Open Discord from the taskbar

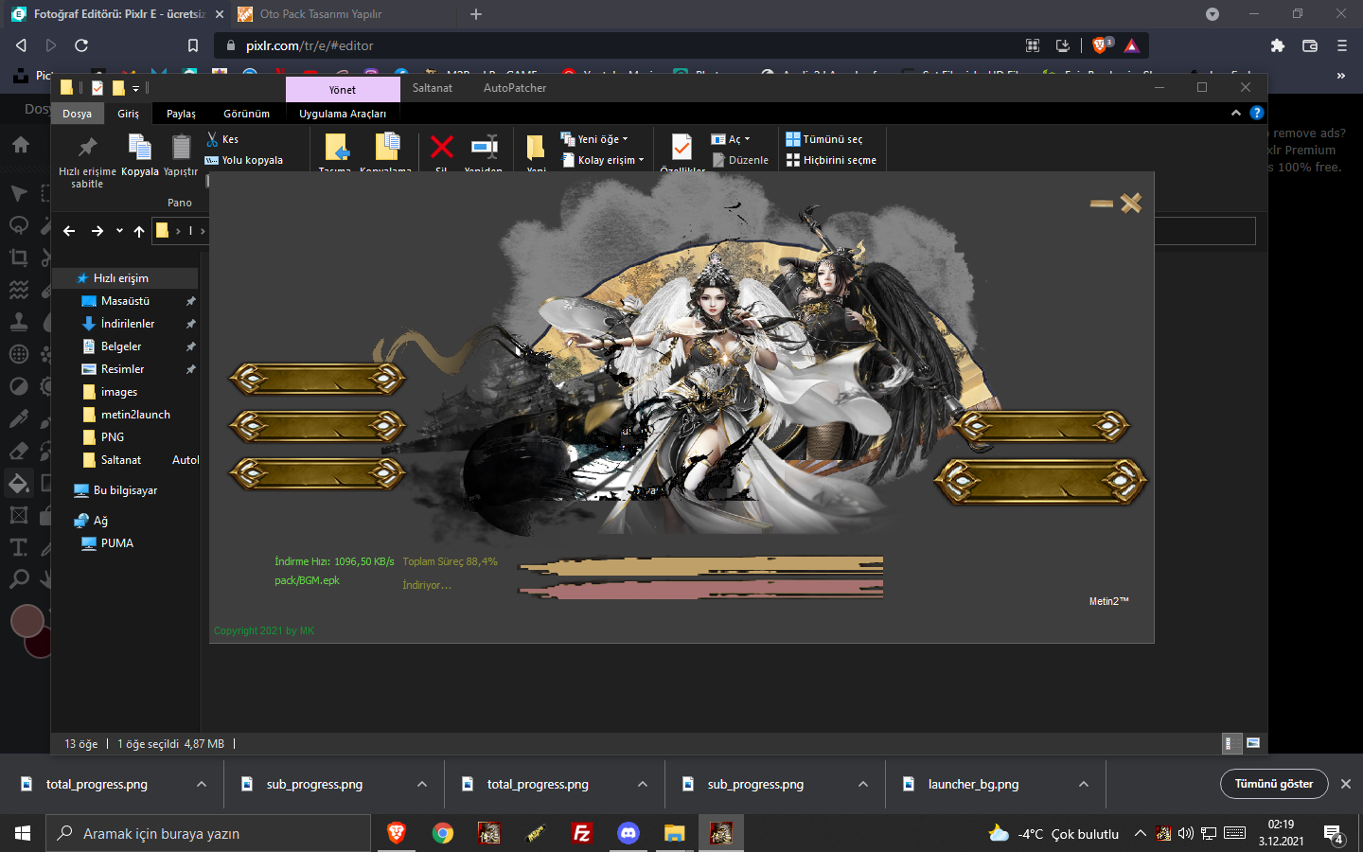tap(628, 833)
